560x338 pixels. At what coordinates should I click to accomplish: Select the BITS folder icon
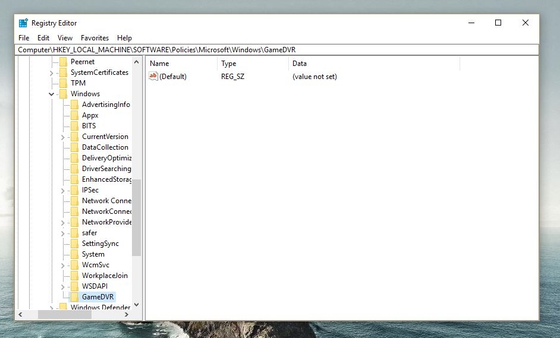point(75,126)
